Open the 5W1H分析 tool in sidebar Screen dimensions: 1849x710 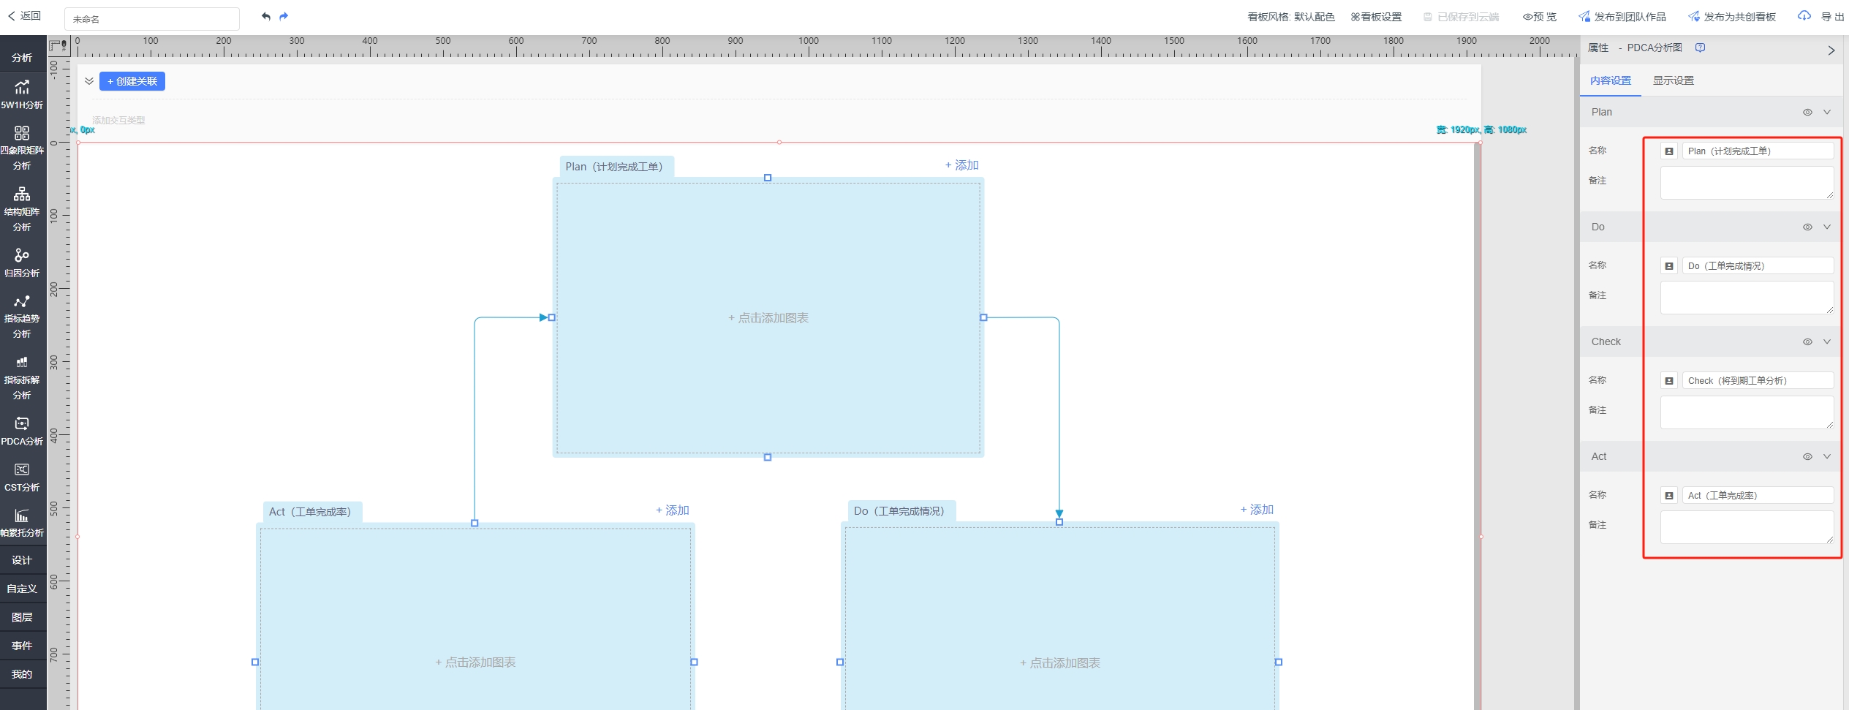click(22, 94)
